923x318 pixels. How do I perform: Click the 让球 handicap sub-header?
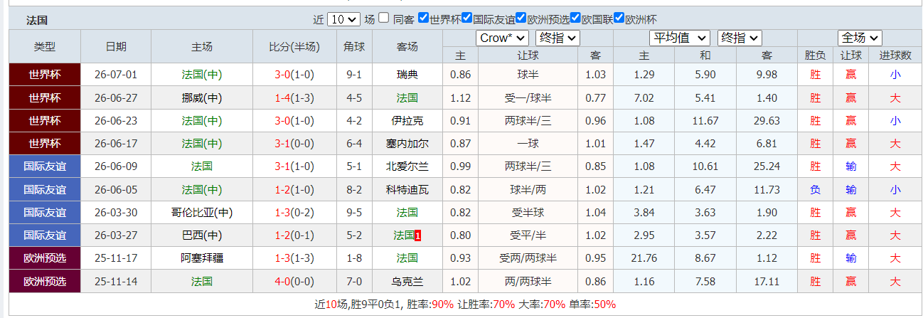(x=528, y=55)
